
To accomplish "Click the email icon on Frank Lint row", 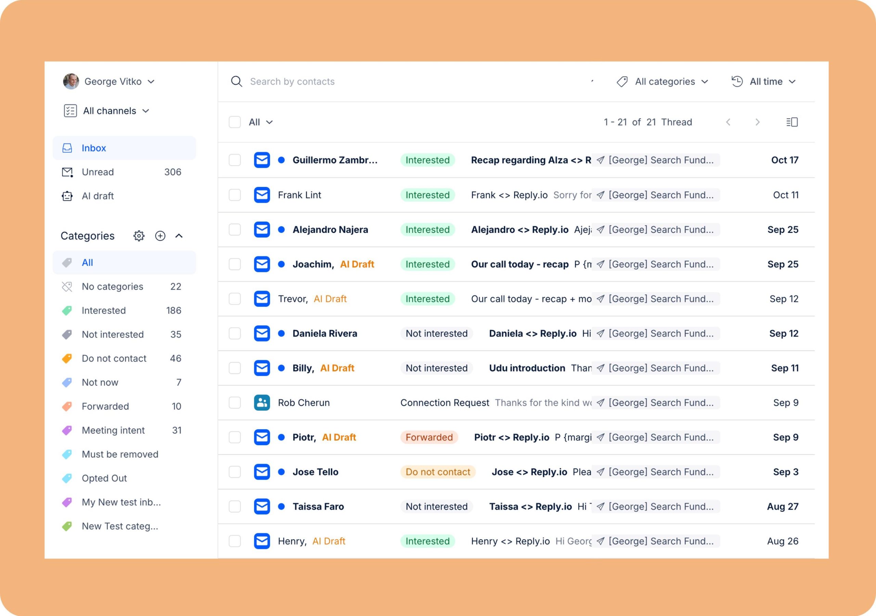I will tap(262, 195).
